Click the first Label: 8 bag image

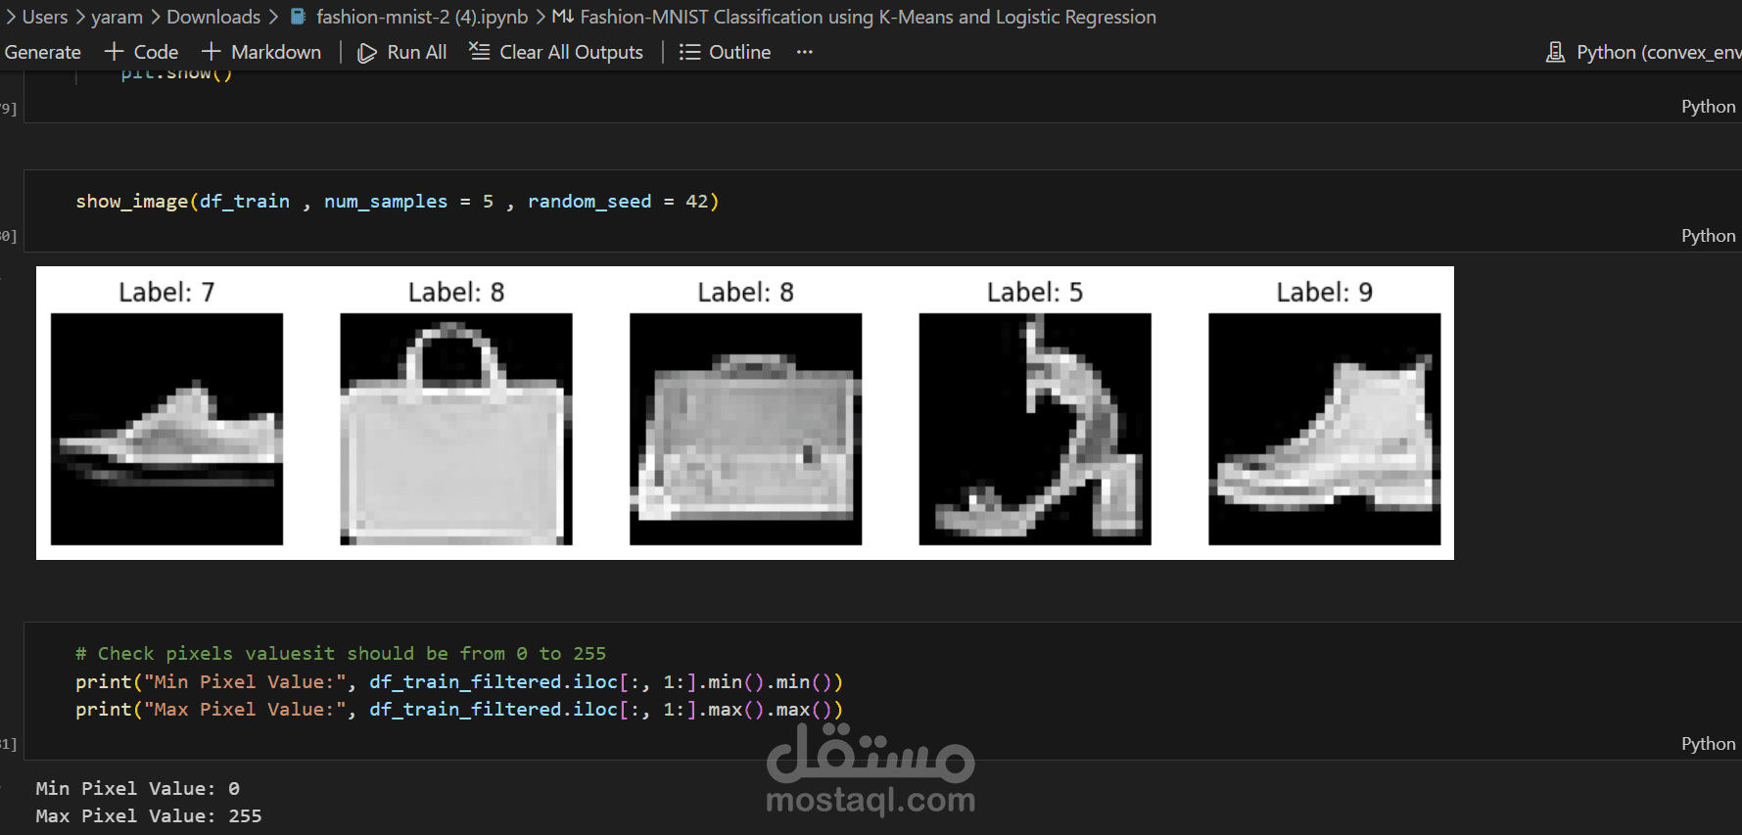[x=456, y=429]
